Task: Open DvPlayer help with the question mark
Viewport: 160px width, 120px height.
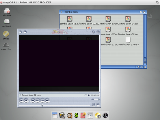Action: tap(25, 32)
